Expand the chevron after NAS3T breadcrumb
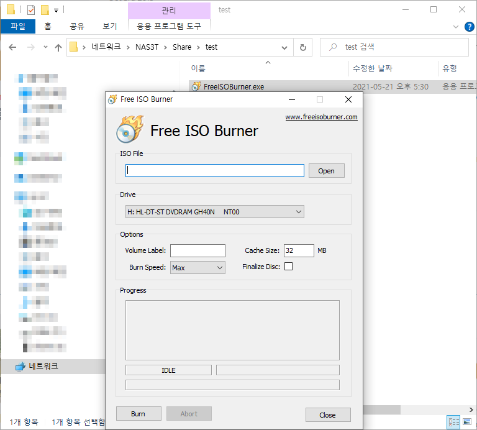This screenshot has width=477, height=430. pyautogui.click(x=165, y=47)
